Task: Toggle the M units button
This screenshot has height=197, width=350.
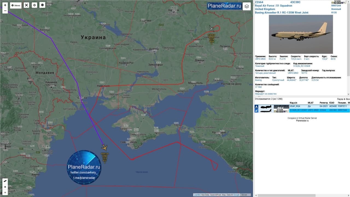Action: (5, 192)
